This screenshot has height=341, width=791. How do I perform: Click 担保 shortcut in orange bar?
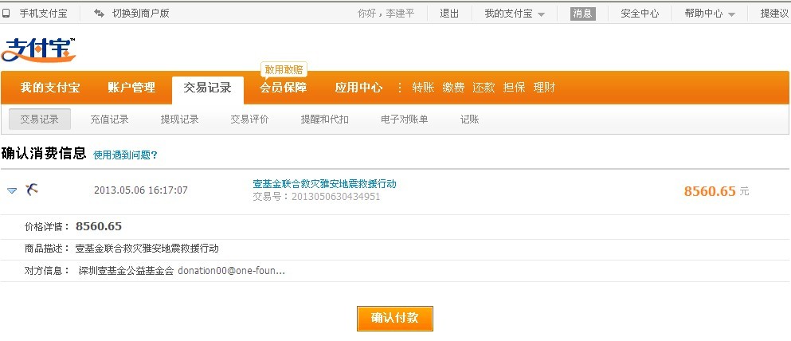514,88
